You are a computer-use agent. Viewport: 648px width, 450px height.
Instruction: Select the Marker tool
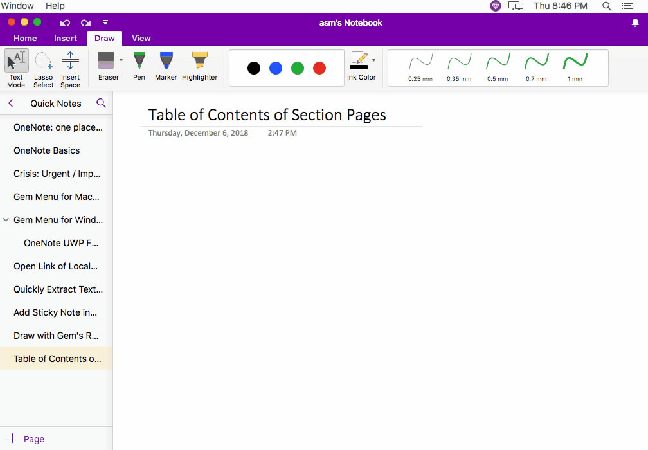[x=166, y=64]
